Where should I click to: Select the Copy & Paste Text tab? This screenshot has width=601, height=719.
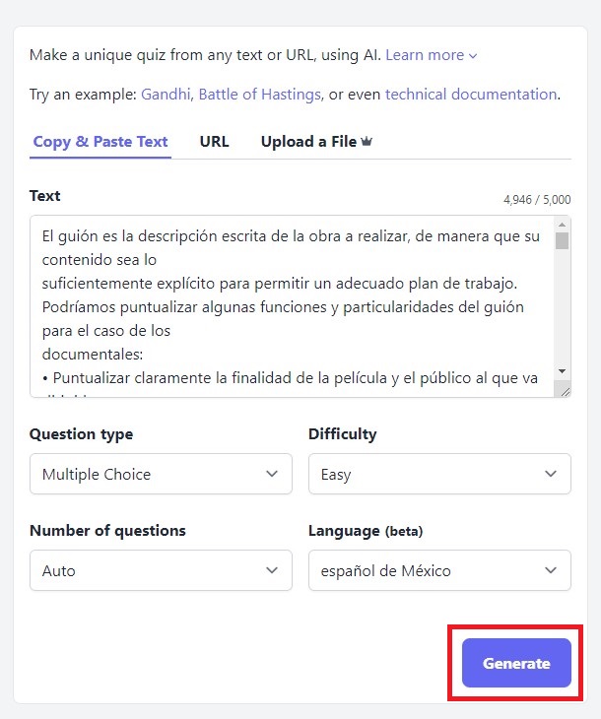tap(100, 141)
